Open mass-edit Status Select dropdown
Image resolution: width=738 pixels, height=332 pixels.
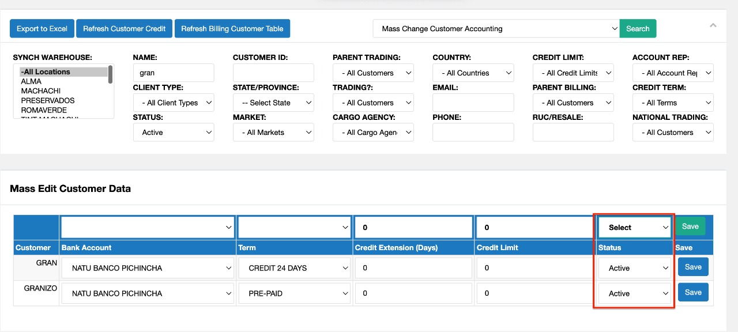[634, 228]
